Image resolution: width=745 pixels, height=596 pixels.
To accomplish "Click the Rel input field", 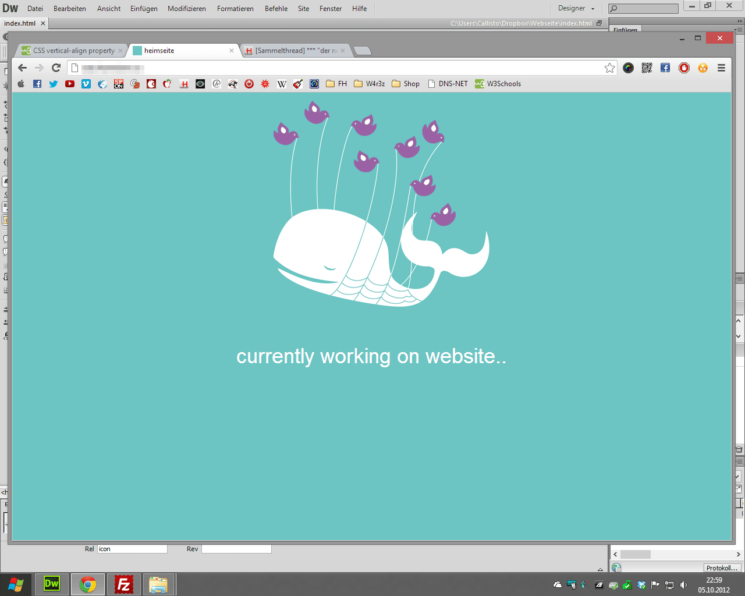I will coord(132,549).
